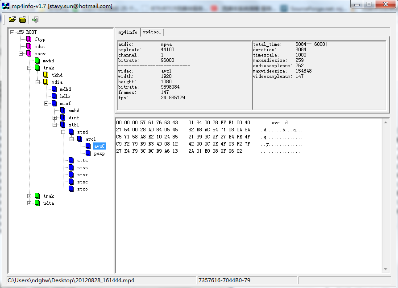
Task: Collapse the minf node
Action: 46,103
